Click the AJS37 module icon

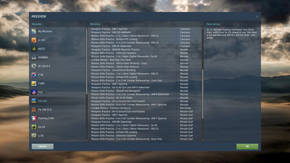pos(34,49)
